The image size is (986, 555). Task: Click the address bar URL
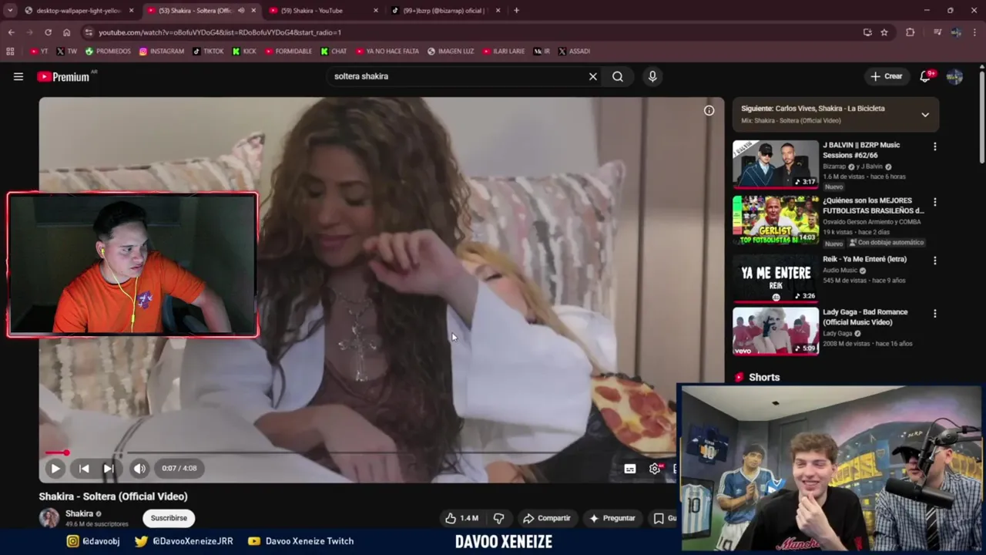(x=220, y=32)
